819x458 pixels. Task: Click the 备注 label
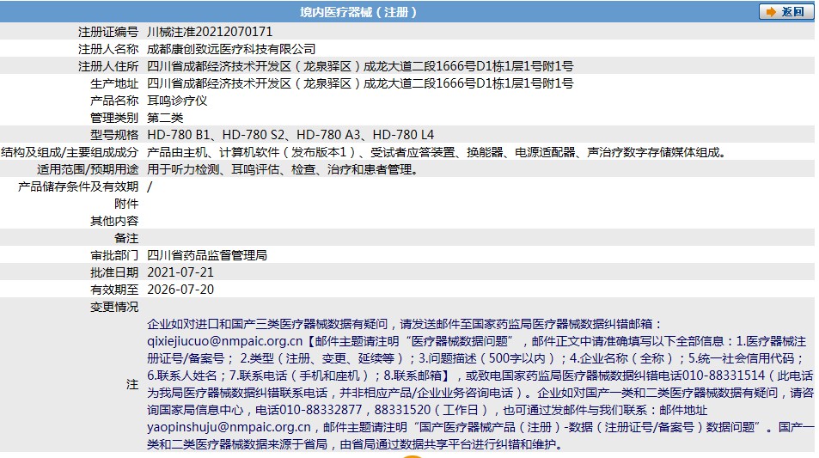tap(126, 238)
